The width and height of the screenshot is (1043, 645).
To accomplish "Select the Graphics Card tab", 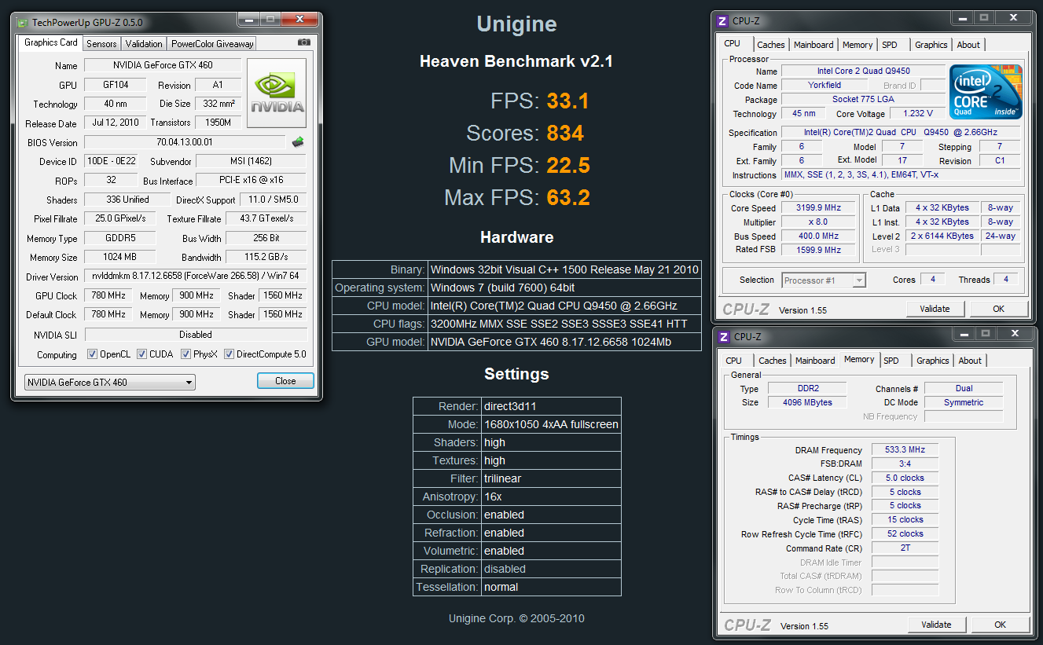I will pos(51,42).
